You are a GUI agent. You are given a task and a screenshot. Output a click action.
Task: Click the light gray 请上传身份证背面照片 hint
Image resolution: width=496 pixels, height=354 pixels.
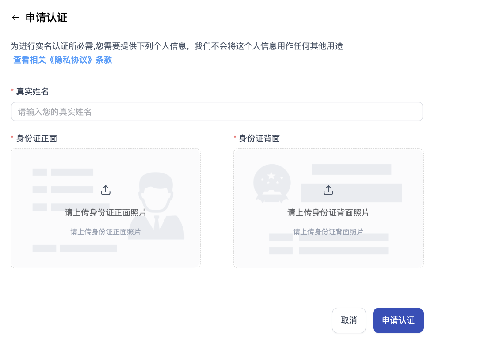[x=328, y=232]
